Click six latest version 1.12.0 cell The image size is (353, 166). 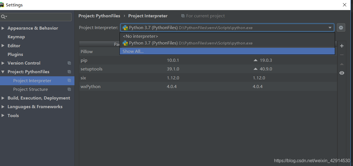[259, 78]
